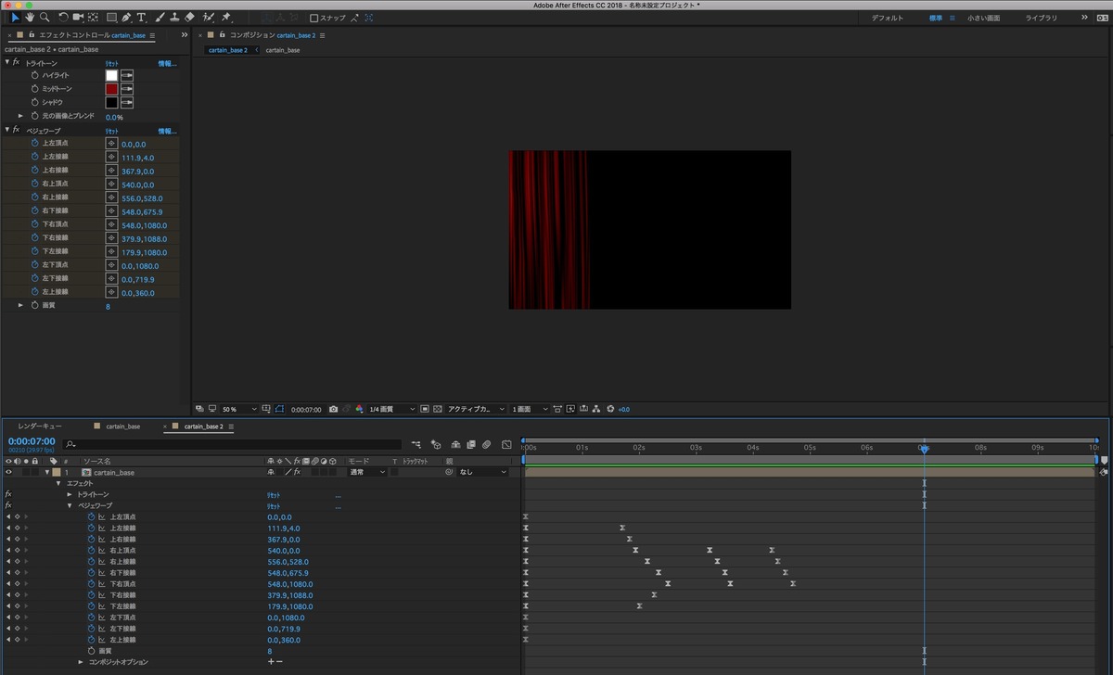Collapse the トライトーン effect in Effect Controls
Viewport: 1113px width, 675px height.
(x=7, y=62)
